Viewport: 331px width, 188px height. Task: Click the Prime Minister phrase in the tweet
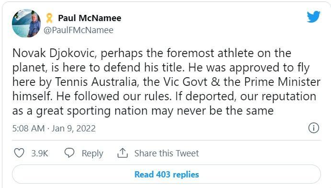(x=283, y=82)
